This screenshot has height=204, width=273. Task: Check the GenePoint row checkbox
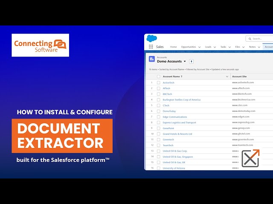pyautogui.click(x=158, y=128)
